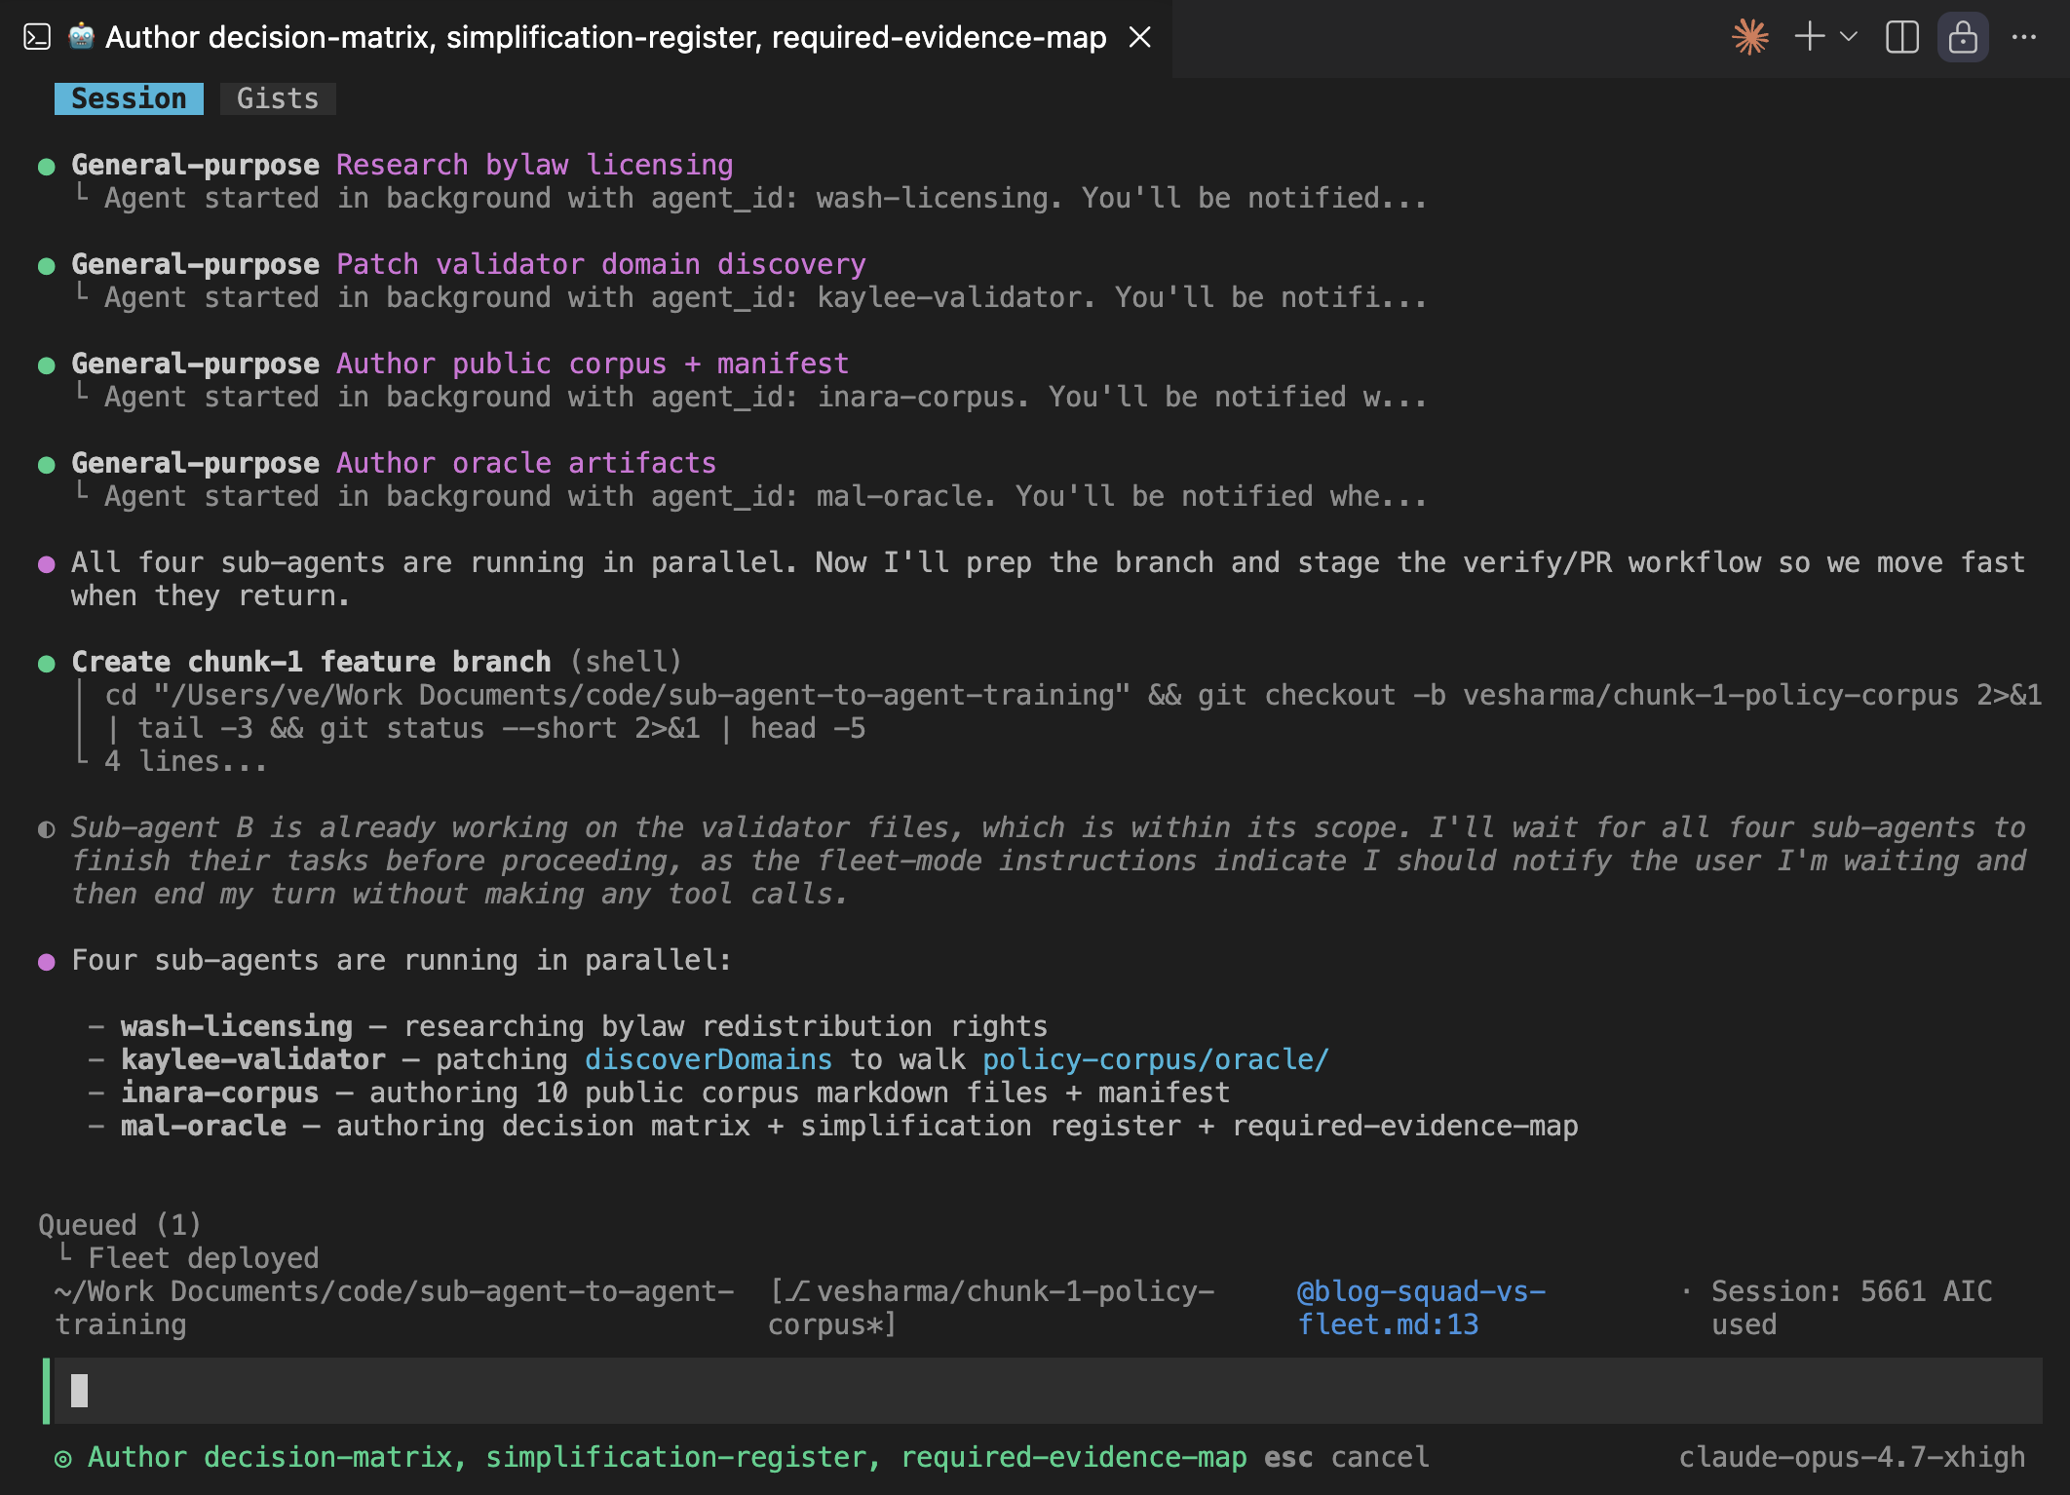Toggle the lock icon in the top toolbar
Screen dimensions: 2070x1495
tap(1963, 37)
